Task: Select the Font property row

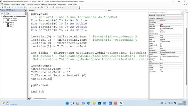Action: point(166,39)
